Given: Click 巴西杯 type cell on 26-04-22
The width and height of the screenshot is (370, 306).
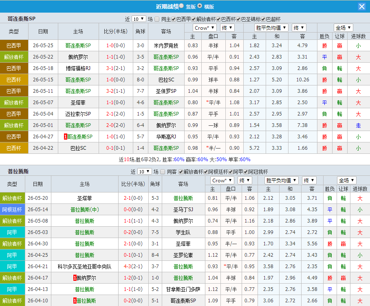Looking at the screenshot, I should [x=14, y=148].
